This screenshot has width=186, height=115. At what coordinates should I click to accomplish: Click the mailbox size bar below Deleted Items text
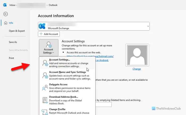[103, 105]
